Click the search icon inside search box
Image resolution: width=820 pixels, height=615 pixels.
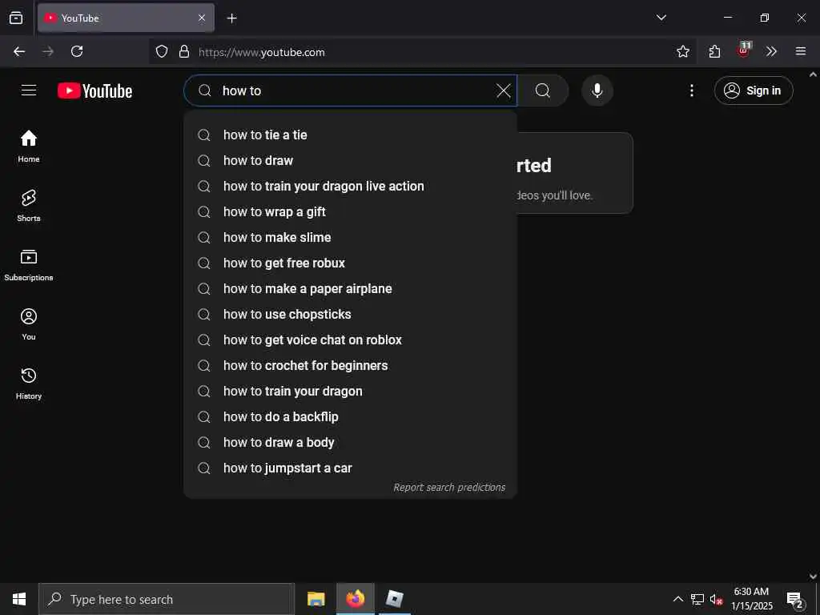coord(204,90)
